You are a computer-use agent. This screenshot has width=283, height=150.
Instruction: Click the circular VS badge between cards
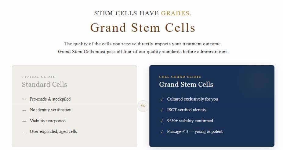pos(143,106)
